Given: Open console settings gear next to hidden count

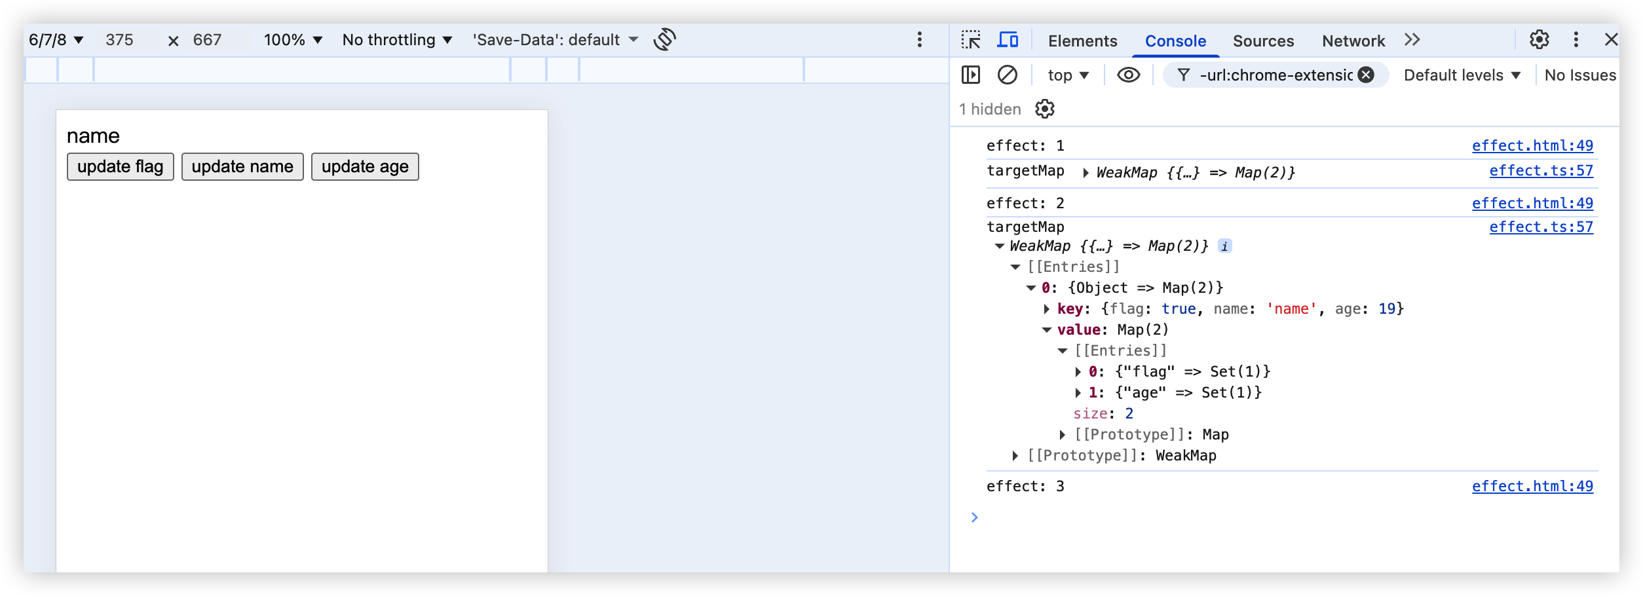Looking at the screenshot, I should (1045, 109).
